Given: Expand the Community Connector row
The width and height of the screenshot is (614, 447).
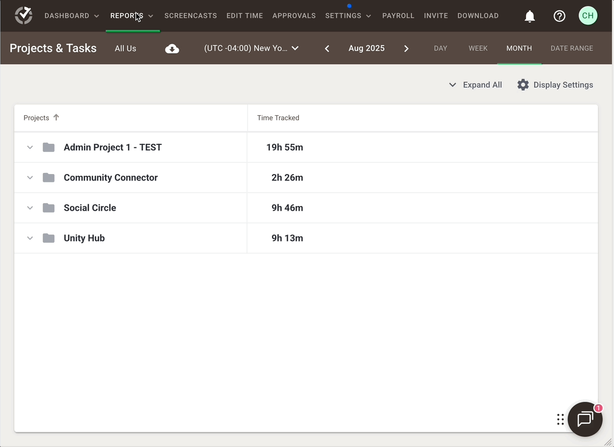Looking at the screenshot, I should point(30,178).
